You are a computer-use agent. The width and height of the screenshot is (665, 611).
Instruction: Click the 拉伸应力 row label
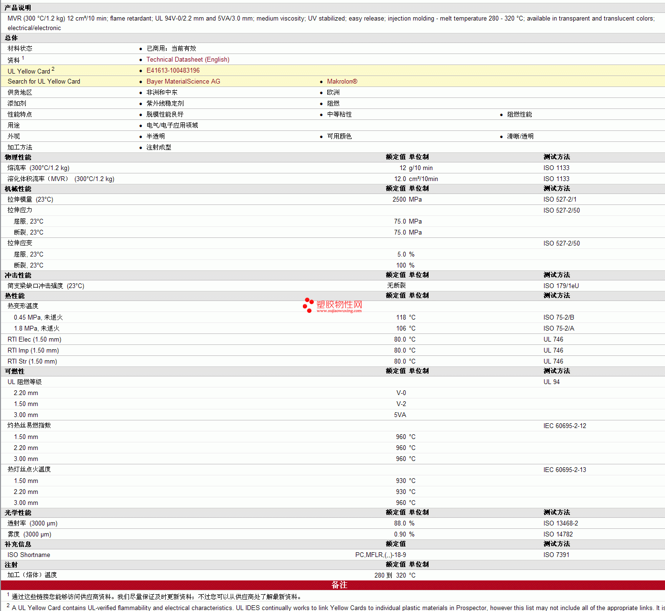(x=20, y=210)
